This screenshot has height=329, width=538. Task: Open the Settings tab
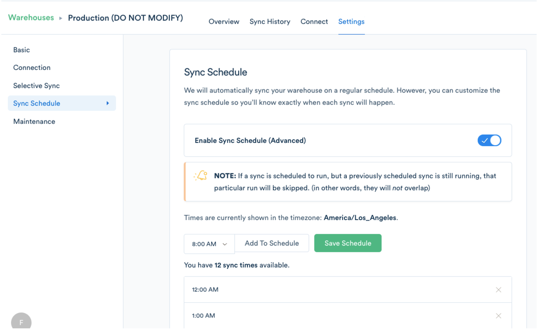click(x=351, y=21)
